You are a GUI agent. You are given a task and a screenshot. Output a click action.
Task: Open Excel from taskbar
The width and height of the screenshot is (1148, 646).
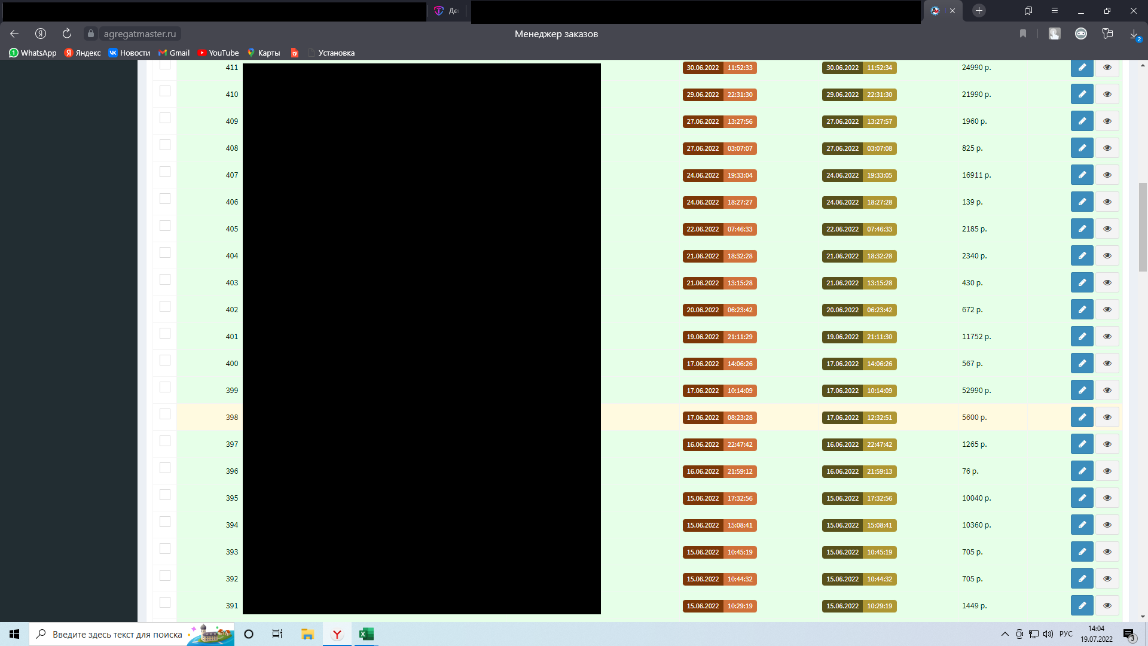click(x=366, y=634)
